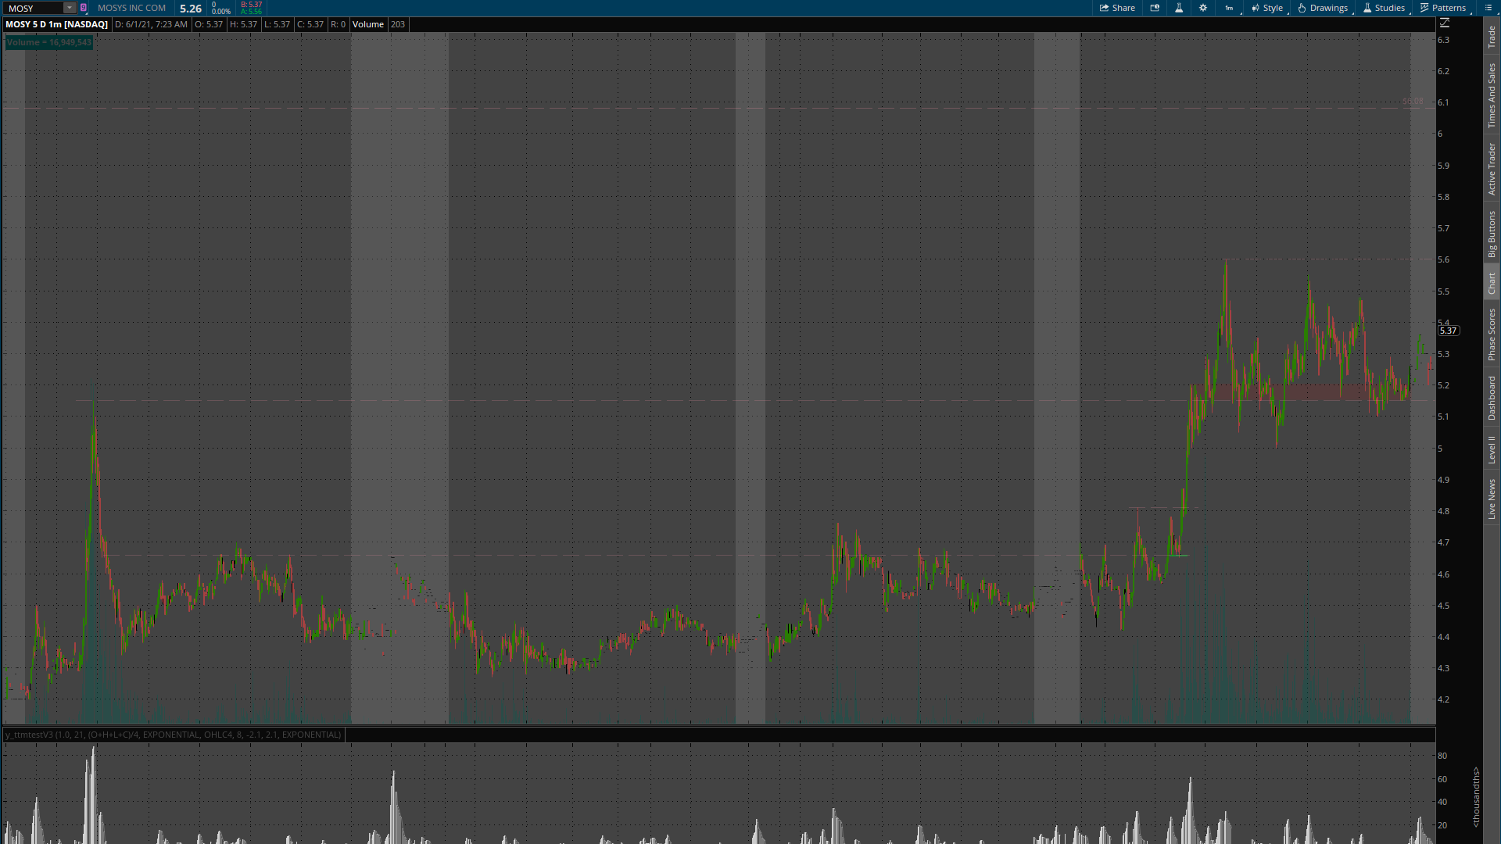1501x844 pixels.
Task: Open the 1m timeframe selector
Action: click(1230, 8)
